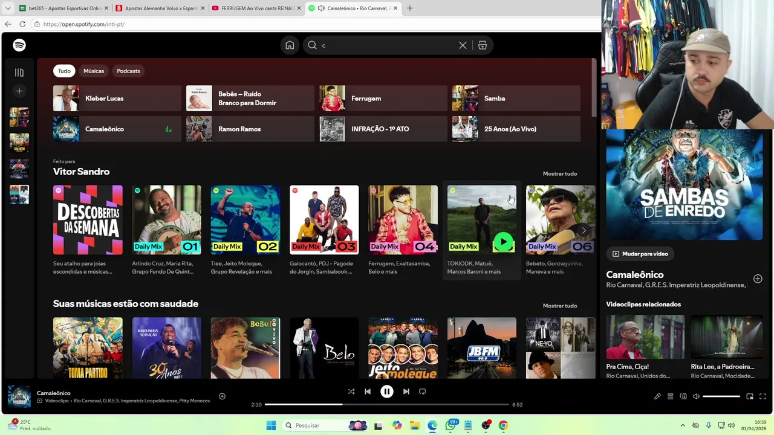Open Daily Mix 02 card

245,220
